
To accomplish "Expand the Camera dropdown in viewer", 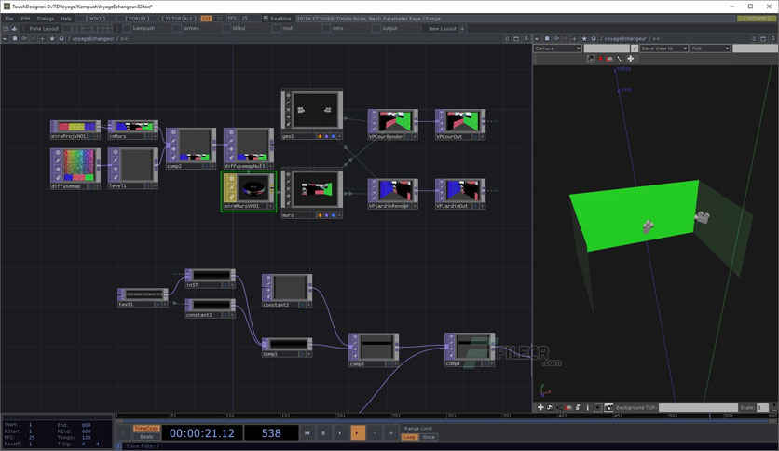I will coord(557,48).
